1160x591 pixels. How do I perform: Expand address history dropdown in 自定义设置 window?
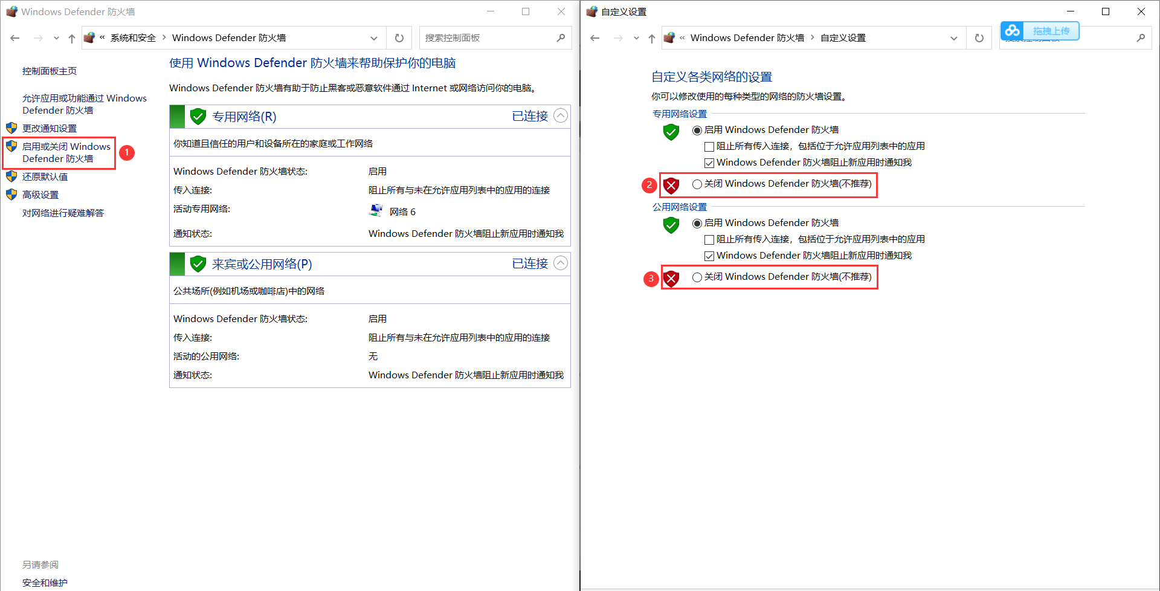[x=954, y=38]
